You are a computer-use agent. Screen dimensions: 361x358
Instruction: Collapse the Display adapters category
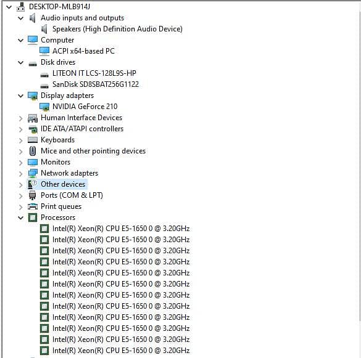[21, 96]
